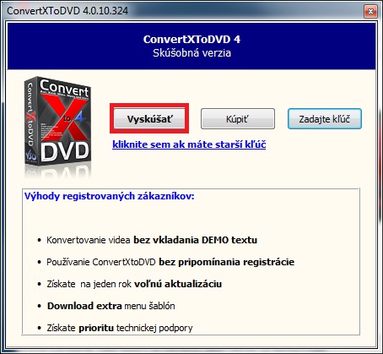Select the Zadajte kľúč button
Viewport: 383px width, 354px height.
[325, 119]
